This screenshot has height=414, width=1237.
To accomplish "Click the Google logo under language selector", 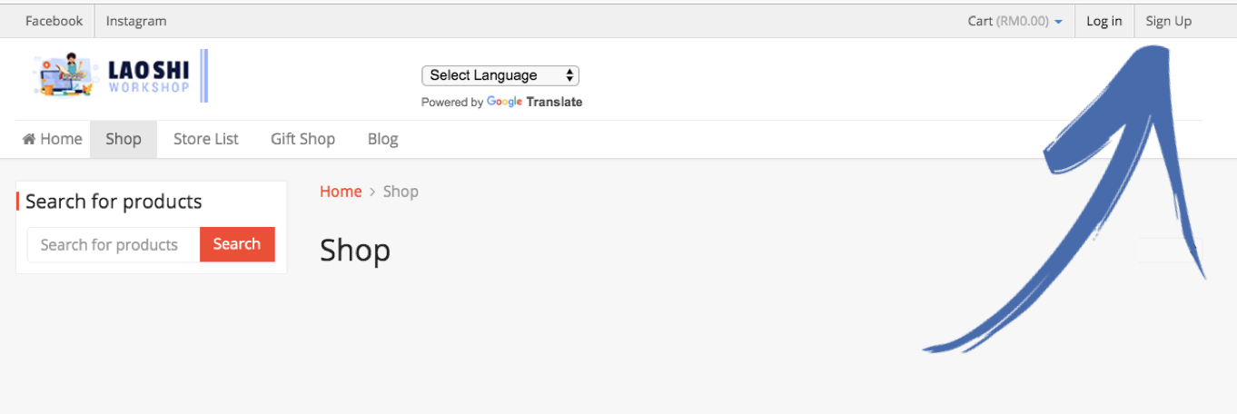I will [x=504, y=102].
